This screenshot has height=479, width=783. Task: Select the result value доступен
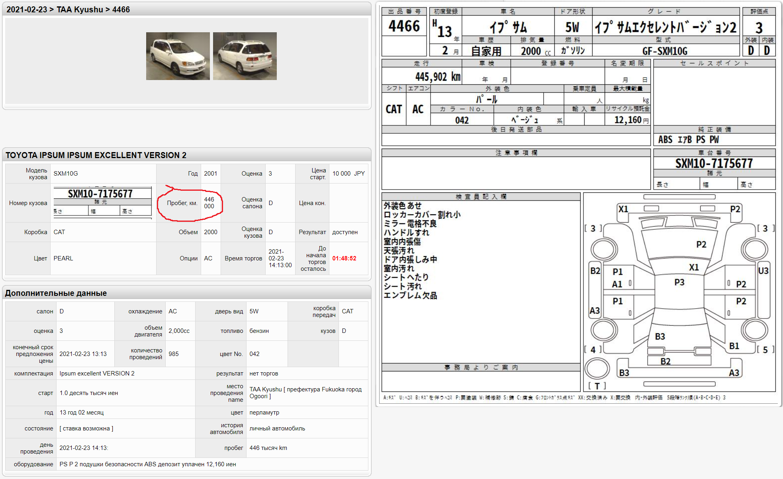coord(345,232)
